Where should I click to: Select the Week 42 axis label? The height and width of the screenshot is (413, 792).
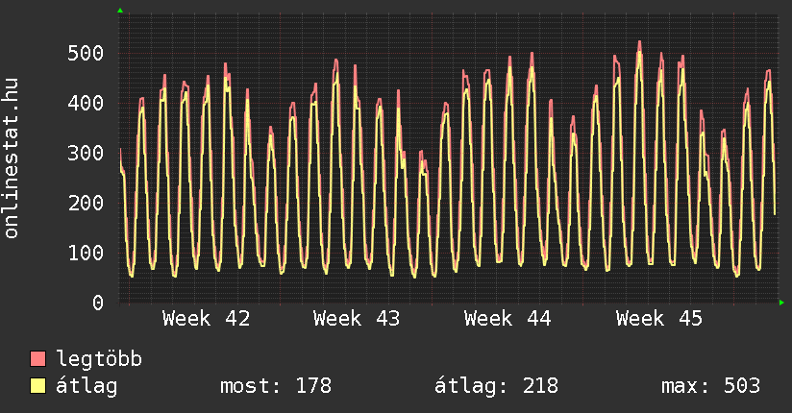click(206, 319)
